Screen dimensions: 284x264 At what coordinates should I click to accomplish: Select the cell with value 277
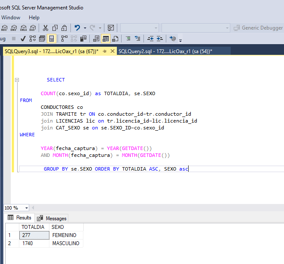click(x=34, y=235)
